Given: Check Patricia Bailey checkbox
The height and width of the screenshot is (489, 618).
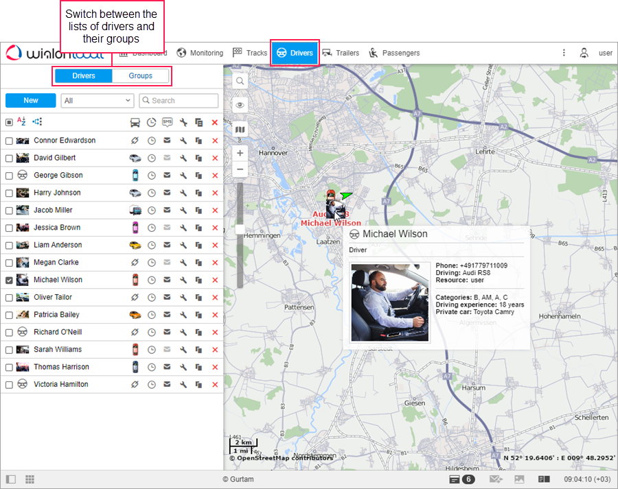Looking at the screenshot, I should point(9,315).
